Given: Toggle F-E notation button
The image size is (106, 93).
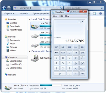Looking at the screenshot, I should [76, 52].
